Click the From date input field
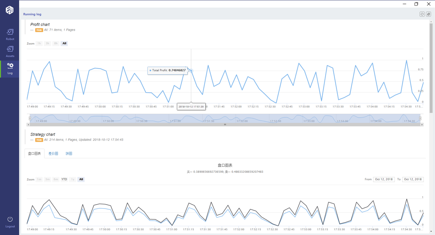This screenshot has width=435, height=235. (384, 179)
